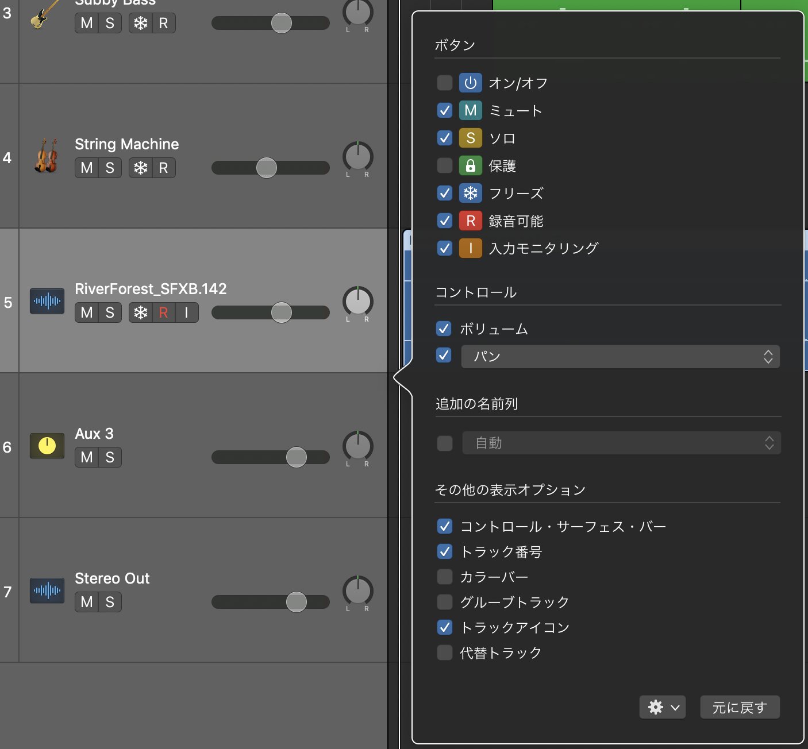Screen dimensions: 808x749
Task: Select the Aux 3 track name
Action: coord(94,434)
